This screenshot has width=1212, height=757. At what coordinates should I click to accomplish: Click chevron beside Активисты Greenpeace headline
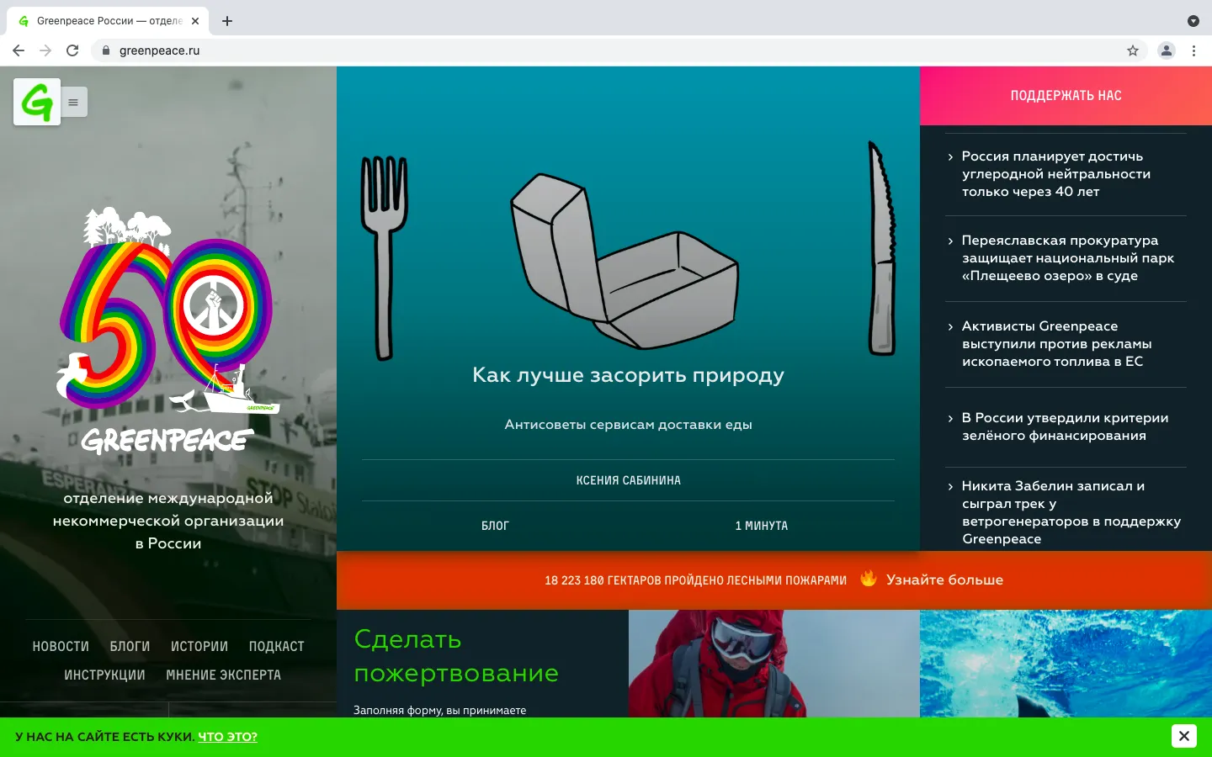coord(950,327)
